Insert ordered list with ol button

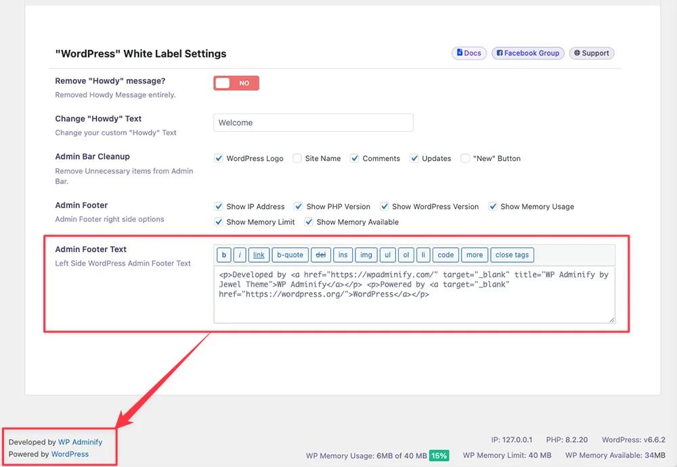coord(406,255)
